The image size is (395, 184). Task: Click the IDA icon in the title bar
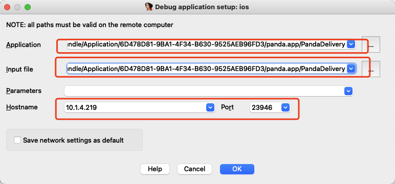(x=149, y=7)
